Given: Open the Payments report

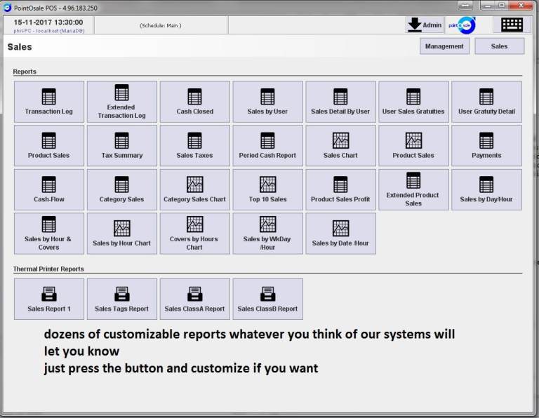Looking at the screenshot, I should (486, 146).
